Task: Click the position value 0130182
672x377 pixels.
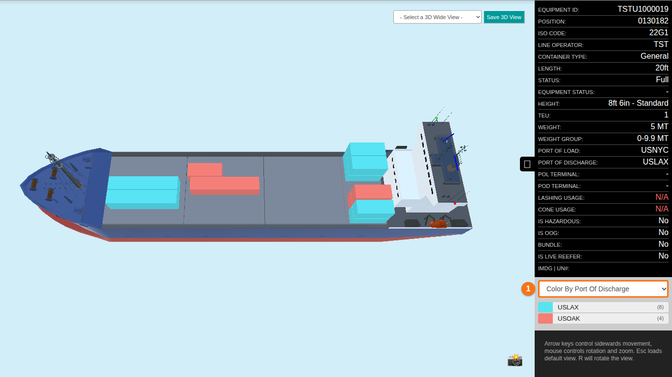Action: (653, 21)
